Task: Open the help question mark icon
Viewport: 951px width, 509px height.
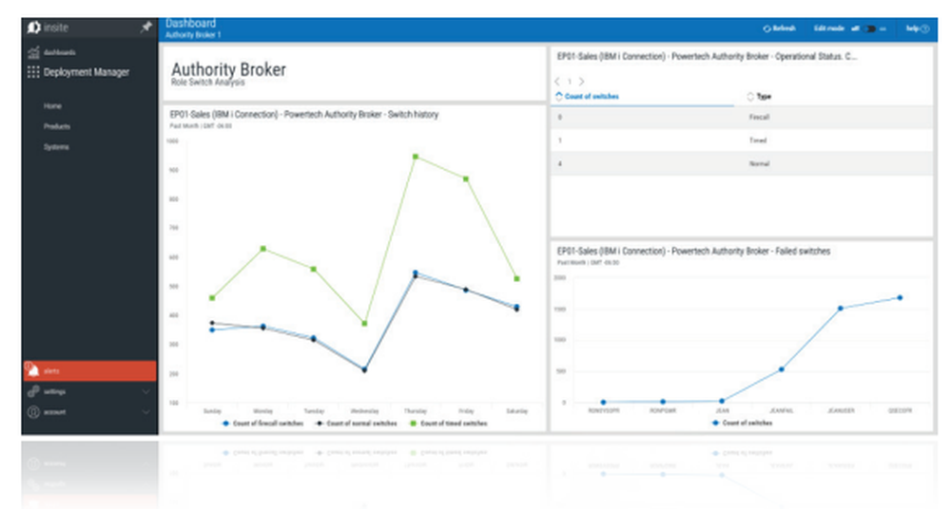Action: 924,28
